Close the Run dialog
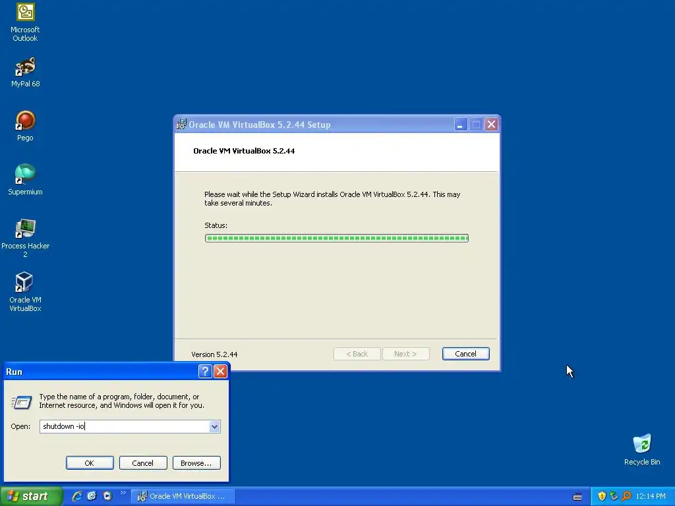Image resolution: width=675 pixels, height=506 pixels. 220,372
